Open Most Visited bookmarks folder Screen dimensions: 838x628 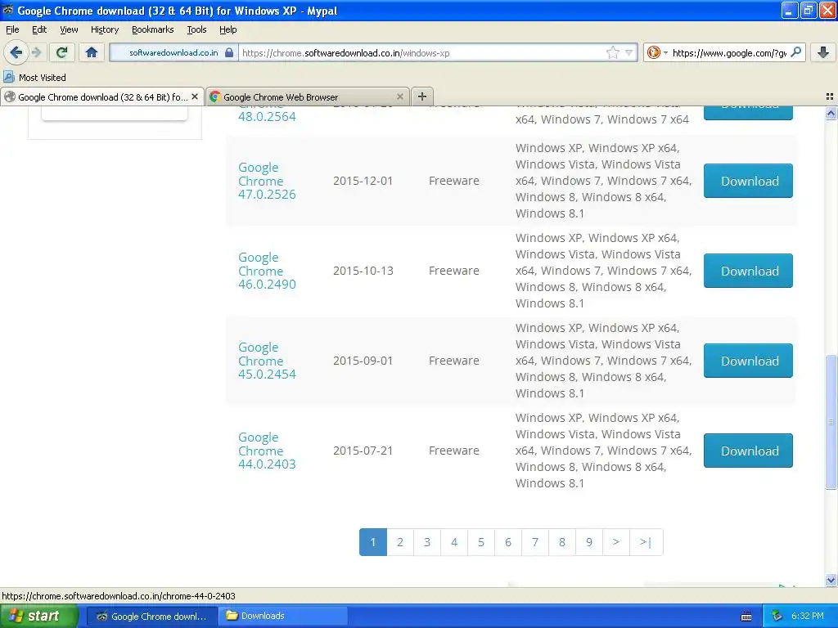coord(34,78)
